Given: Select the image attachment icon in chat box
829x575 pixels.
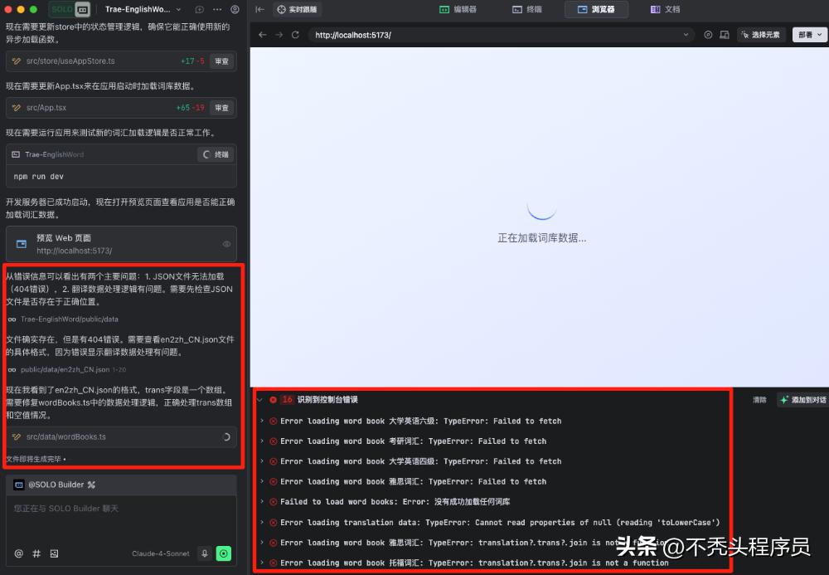Looking at the screenshot, I should 53,553.
